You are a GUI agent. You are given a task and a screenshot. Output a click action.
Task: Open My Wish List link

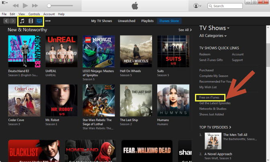click(x=208, y=87)
